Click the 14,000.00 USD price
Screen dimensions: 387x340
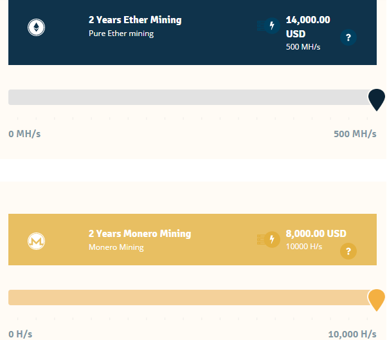(x=308, y=26)
